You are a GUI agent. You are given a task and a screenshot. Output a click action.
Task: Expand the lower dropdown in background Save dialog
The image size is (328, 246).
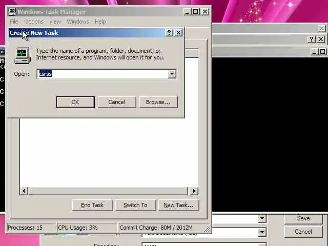(x=262, y=232)
